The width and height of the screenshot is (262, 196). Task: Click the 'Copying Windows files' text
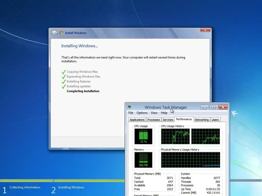[x=82, y=72]
